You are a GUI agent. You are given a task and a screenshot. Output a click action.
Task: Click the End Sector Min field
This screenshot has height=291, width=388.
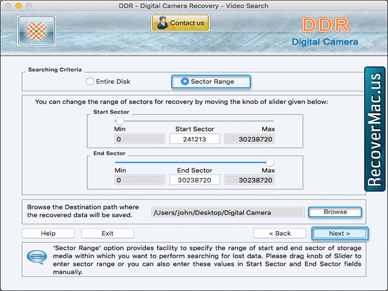(139, 180)
